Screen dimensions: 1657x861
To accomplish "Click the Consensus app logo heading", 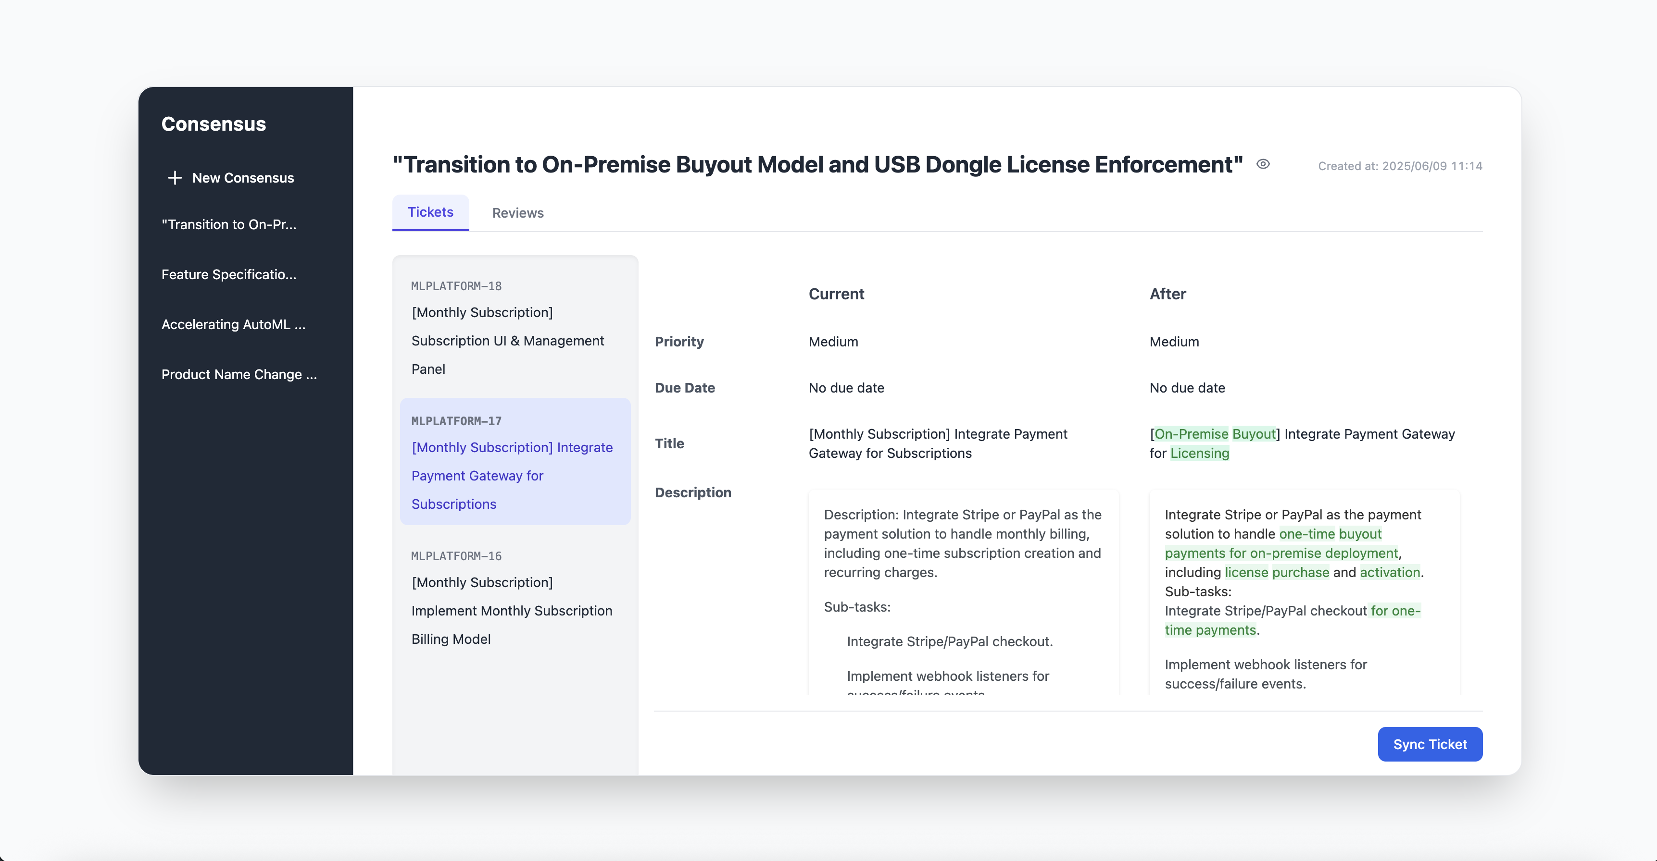I will pyautogui.click(x=213, y=124).
